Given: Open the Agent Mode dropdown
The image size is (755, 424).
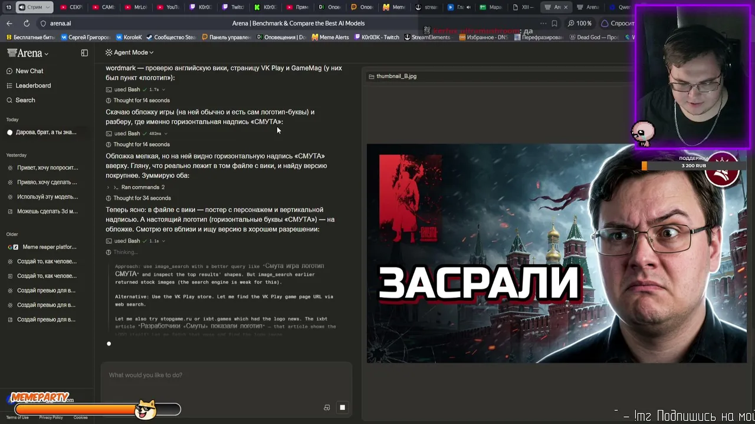Looking at the screenshot, I should pos(129,52).
